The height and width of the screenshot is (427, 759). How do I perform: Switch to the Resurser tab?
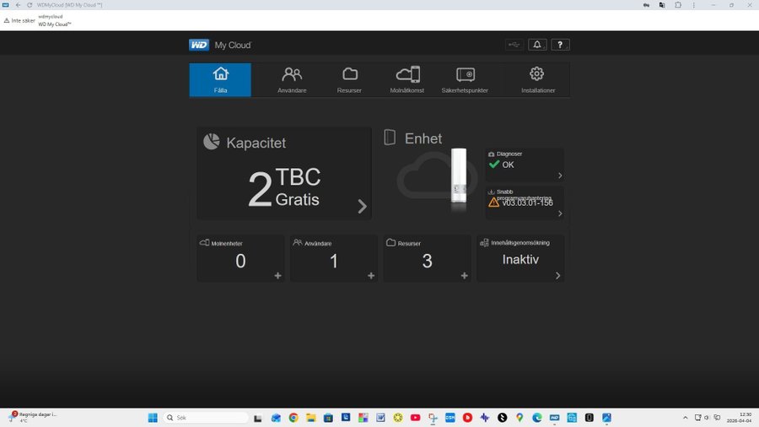(349, 80)
